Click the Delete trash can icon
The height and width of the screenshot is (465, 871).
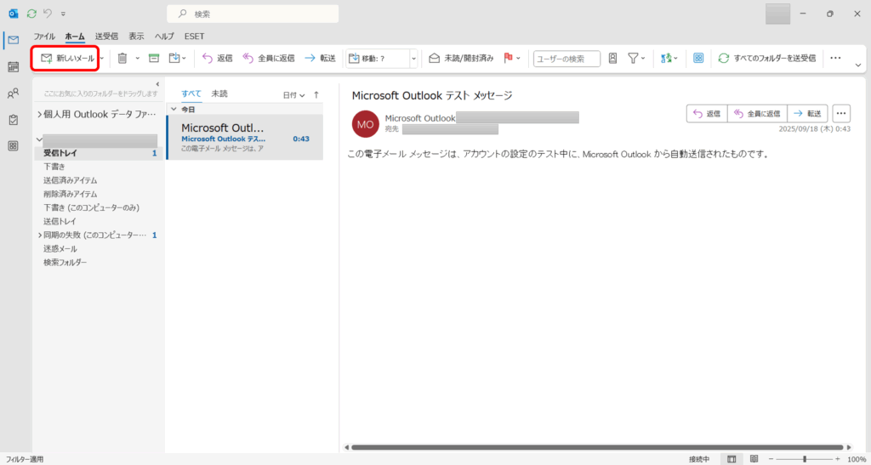(122, 58)
